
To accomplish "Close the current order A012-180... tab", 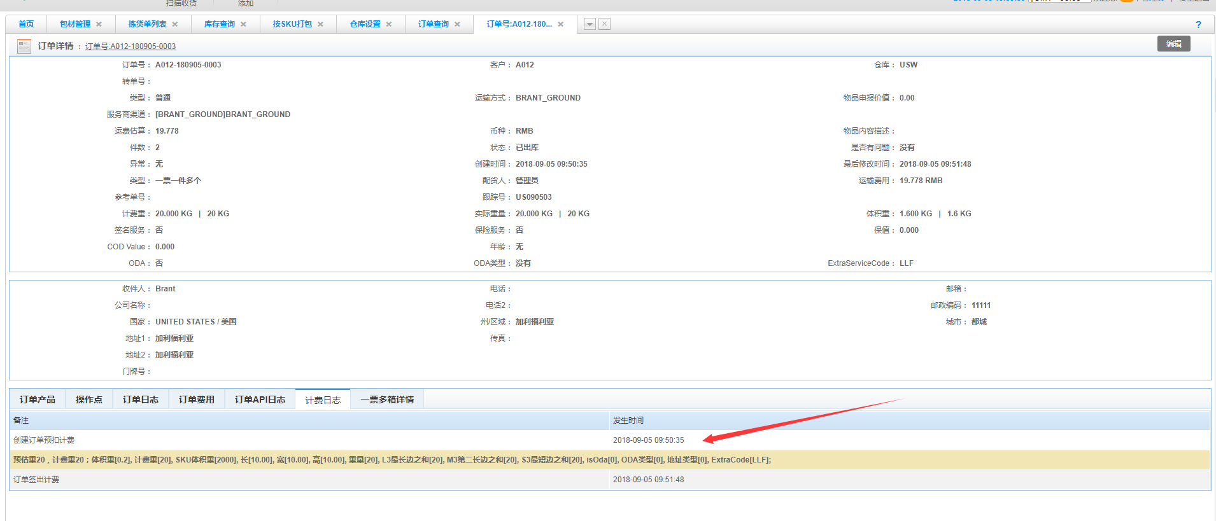I will (560, 24).
